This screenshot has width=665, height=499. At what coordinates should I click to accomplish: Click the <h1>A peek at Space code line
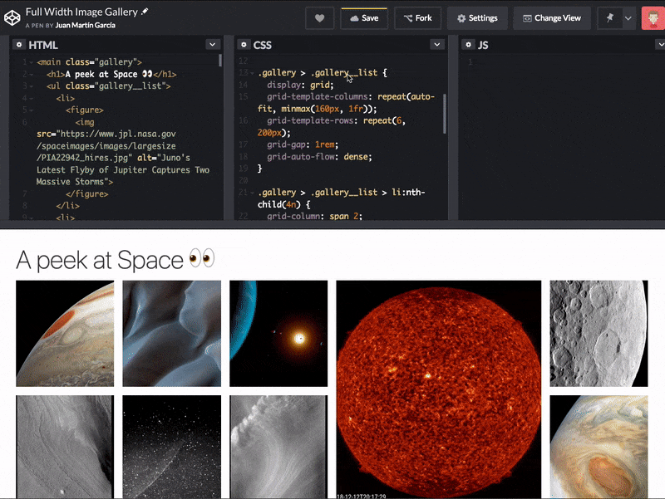(111, 74)
